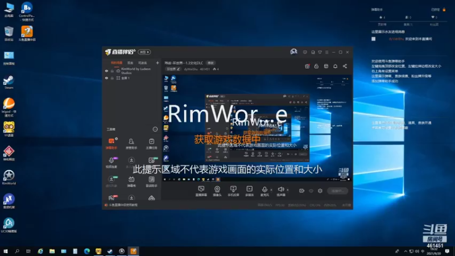
Task: Toggle the preview eye icon near settings
Action: pos(311,191)
